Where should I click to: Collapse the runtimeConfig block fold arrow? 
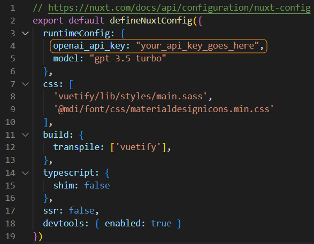pos(26,33)
